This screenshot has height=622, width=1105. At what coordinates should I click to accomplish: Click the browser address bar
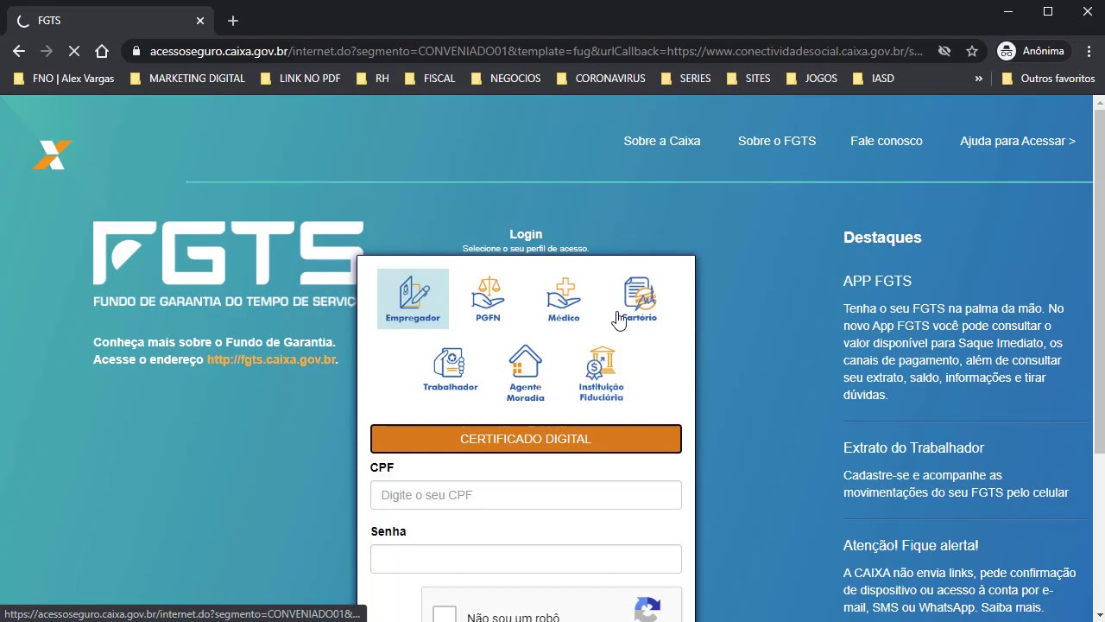(x=535, y=51)
